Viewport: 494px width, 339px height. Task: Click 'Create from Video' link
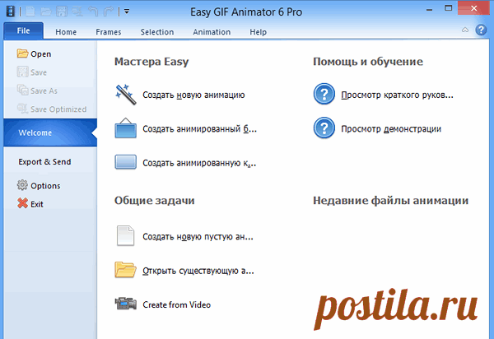click(x=176, y=304)
